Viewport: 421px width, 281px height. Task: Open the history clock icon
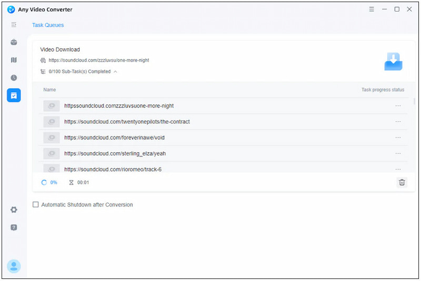tap(14, 78)
